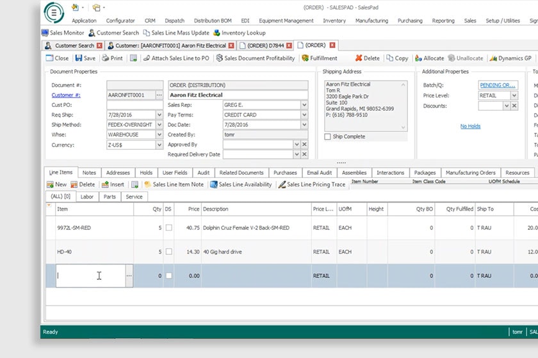
Task: Expand the Req Ship date dropdown
Action: (159, 115)
